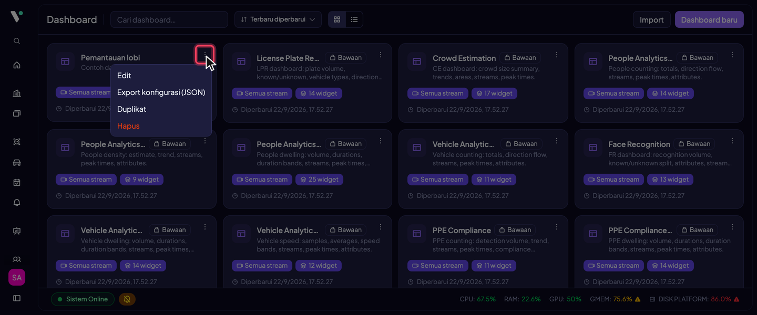Open three-dot menu on the PPE counting card
The image size is (757, 315).
point(557,227)
